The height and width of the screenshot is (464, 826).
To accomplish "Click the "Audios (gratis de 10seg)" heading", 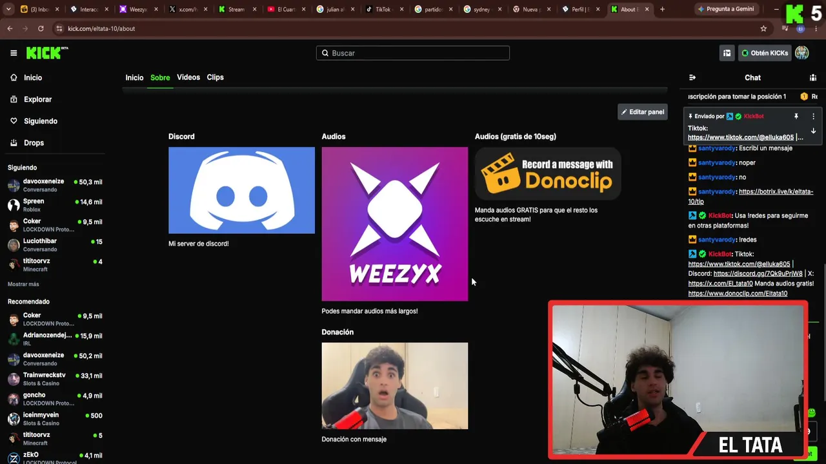I will [516, 137].
